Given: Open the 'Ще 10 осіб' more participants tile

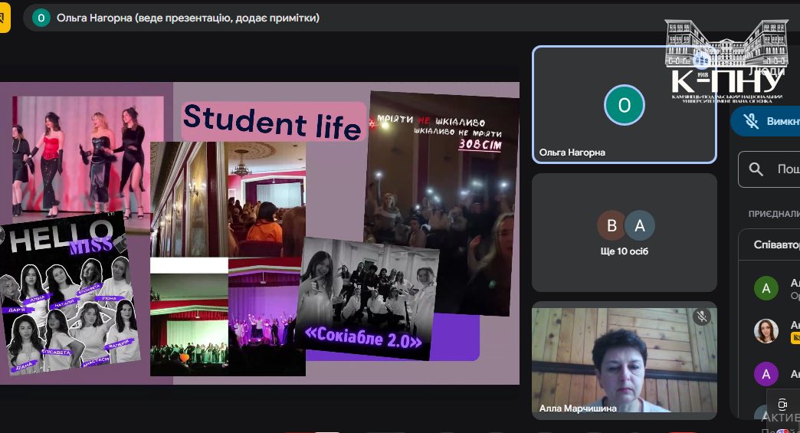Looking at the screenshot, I should 624,233.
